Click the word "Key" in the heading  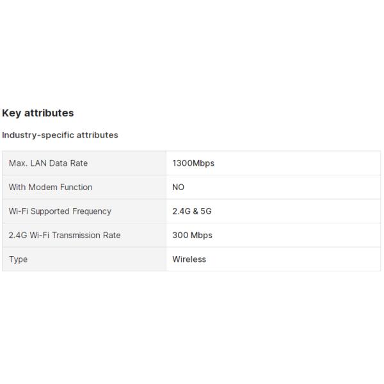12,113
